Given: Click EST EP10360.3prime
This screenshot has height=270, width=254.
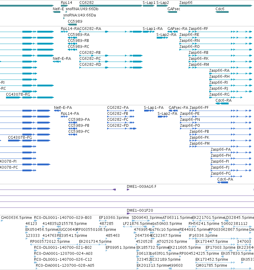Looking at the screenshot, I should pos(114,217).
